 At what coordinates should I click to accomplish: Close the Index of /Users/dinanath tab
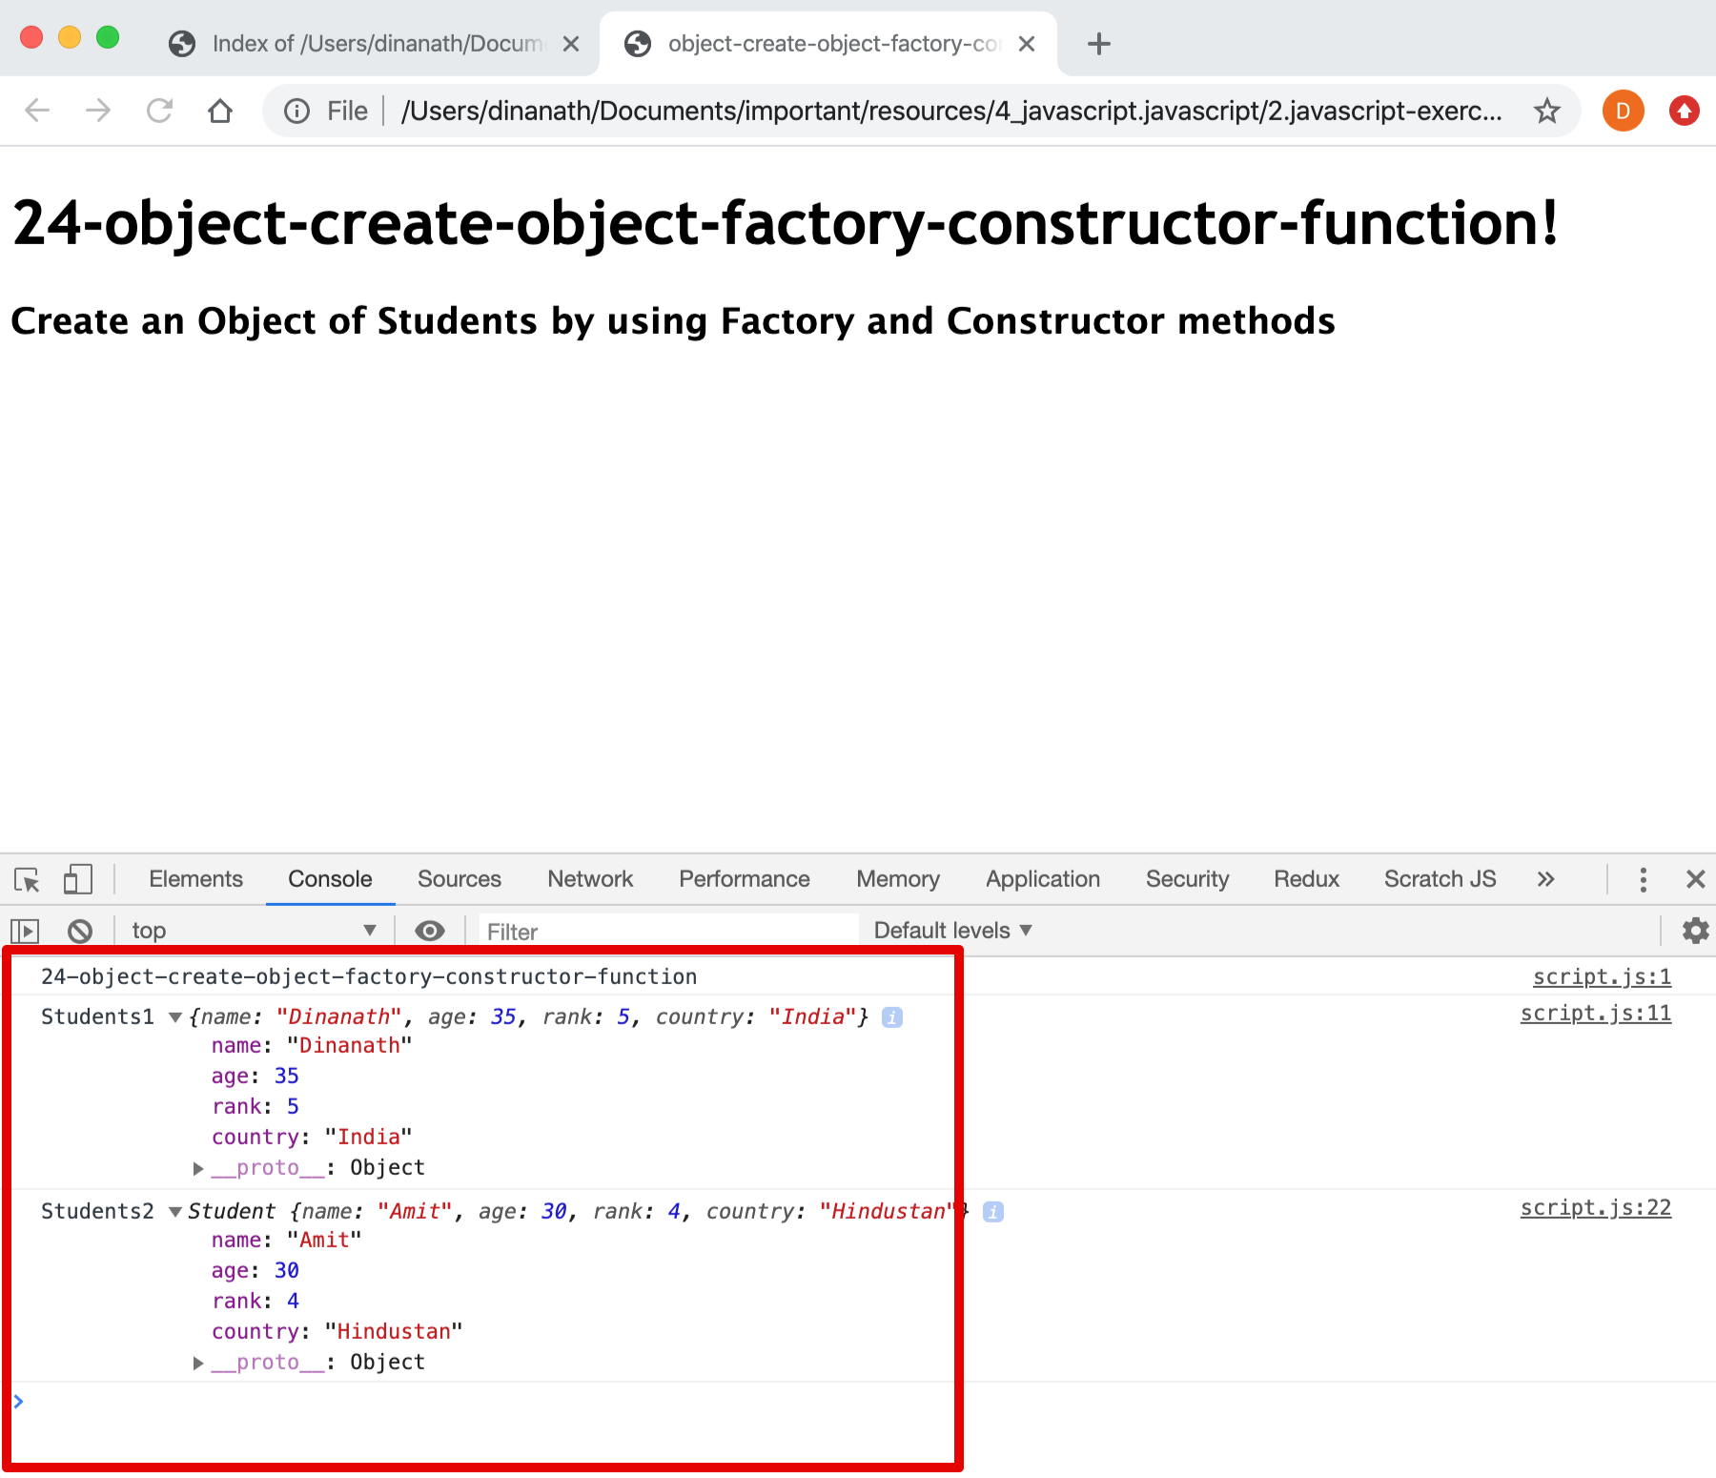[x=571, y=44]
